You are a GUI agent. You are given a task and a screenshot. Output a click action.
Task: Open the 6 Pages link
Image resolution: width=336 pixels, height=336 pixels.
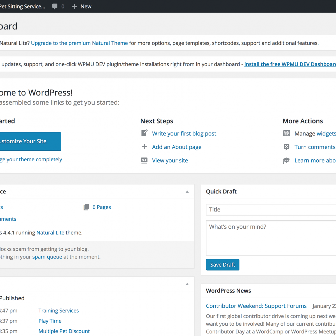tap(102, 207)
